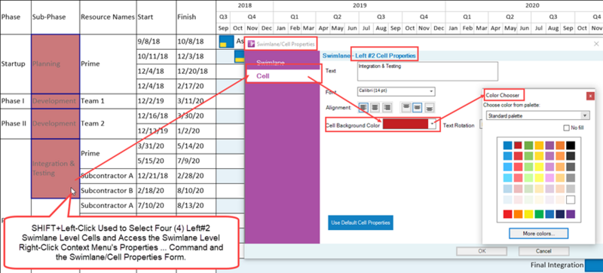Image resolution: width=603 pixels, height=273 pixels.
Task: Center cell text horizontally
Action: (x=375, y=107)
